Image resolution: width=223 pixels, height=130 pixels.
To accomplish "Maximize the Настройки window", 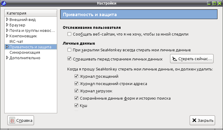I will (x=214, y=3).
